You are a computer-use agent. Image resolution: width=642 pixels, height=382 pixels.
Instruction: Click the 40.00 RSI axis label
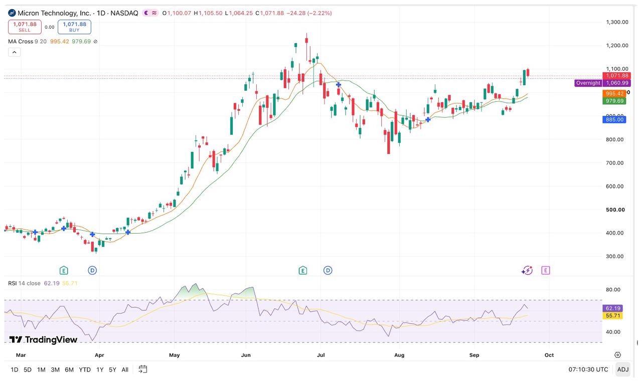(613, 331)
